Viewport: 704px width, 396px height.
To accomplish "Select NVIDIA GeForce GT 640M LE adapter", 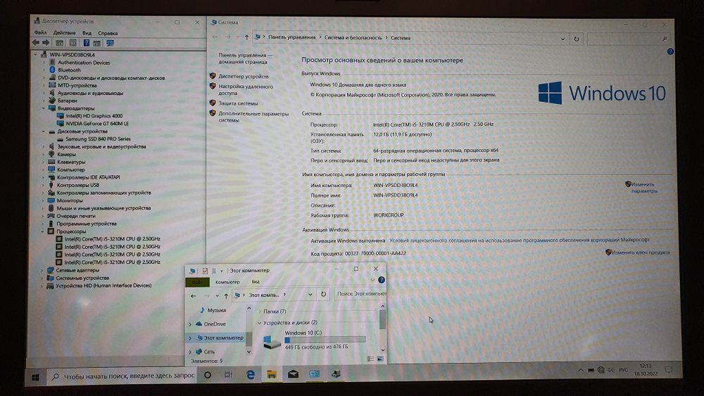I will [97, 123].
